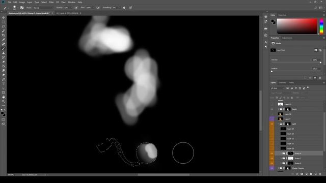Expand the Depth group
Screen dimensions: 326x183
point(279,109)
